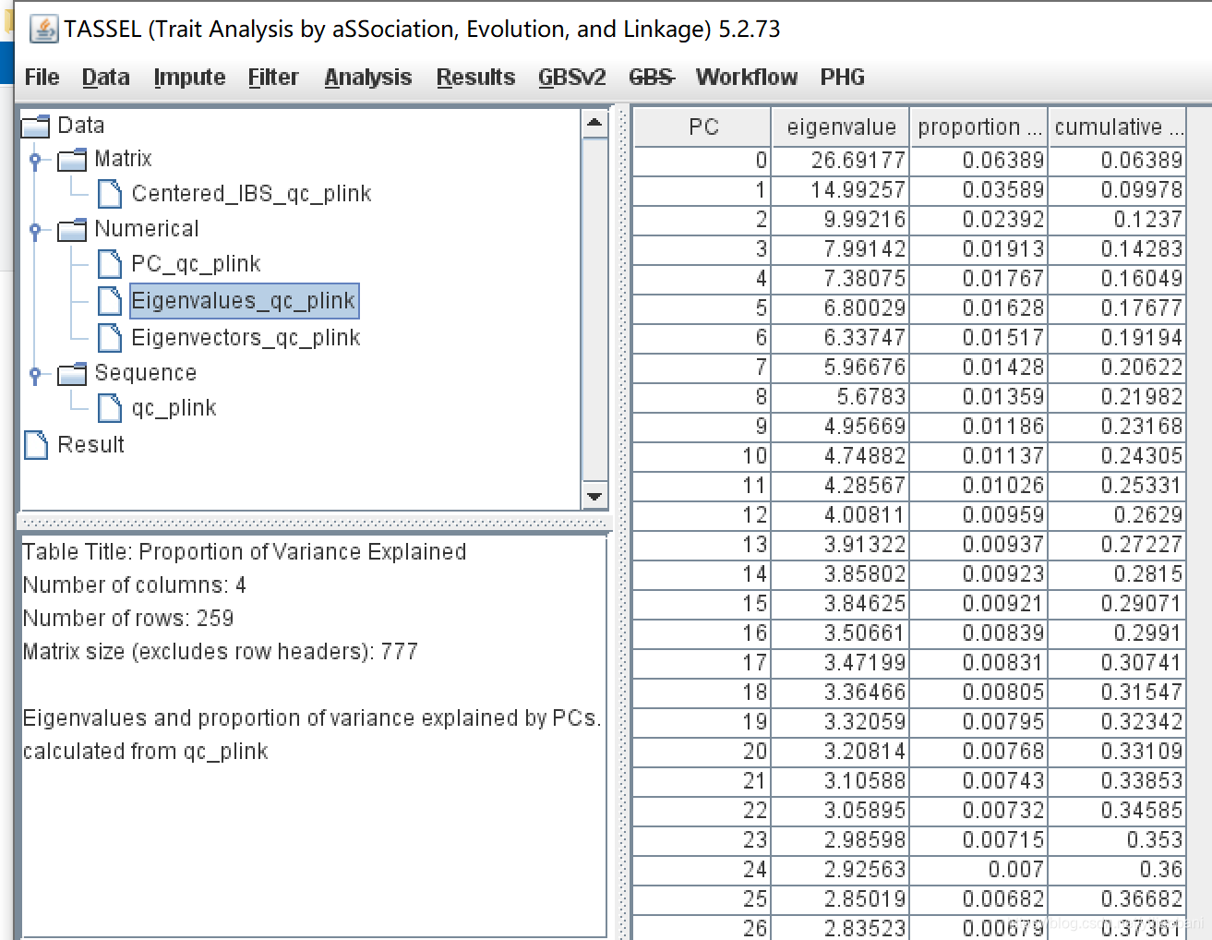Viewport: 1212px width, 940px height.
Task: Open the PHG menu
Action: (x=842, y=77)
